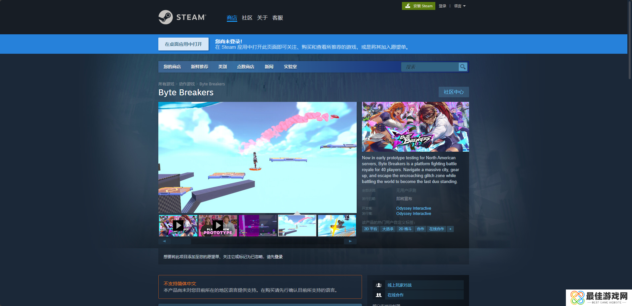Click the 线上玩家对战 online PvP feature icon
Viewport: 632px width, 306px height.
point(379,285)
